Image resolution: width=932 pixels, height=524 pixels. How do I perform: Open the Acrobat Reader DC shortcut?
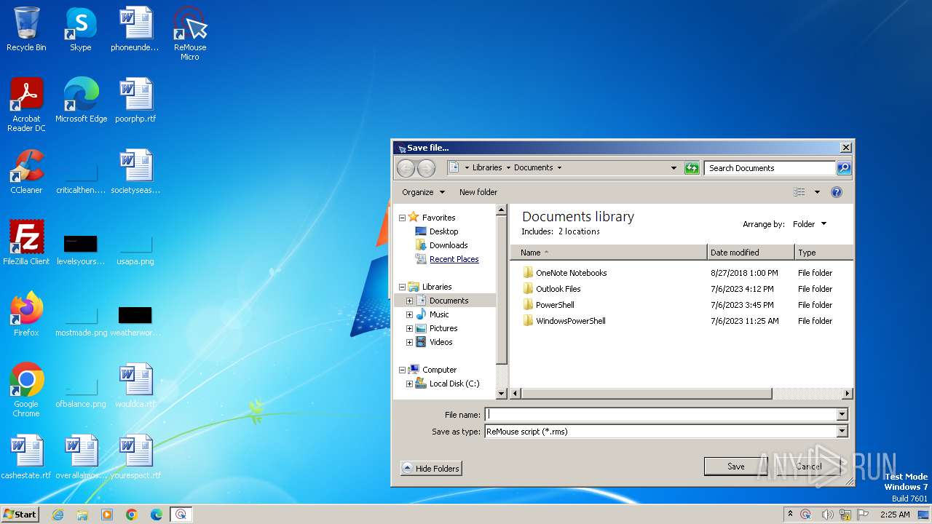pos(26,105)
